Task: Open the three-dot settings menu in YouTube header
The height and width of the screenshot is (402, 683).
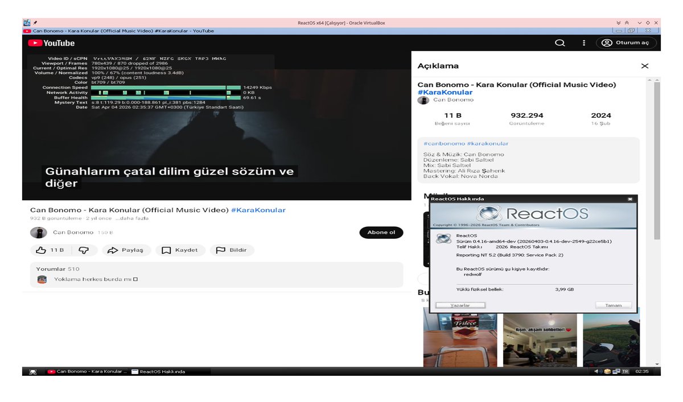Action: (583, 43)
